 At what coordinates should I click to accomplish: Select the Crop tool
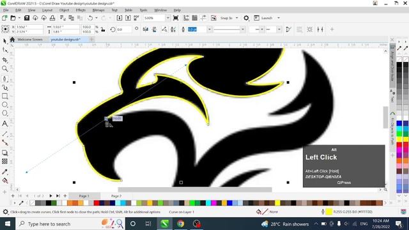point(4,59)
